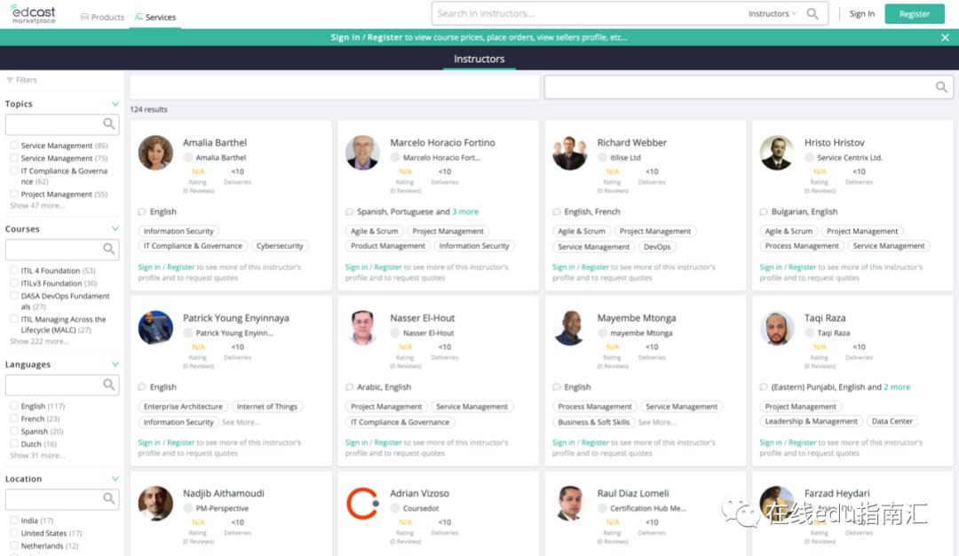
Task: Expand '2 more' languages for Taqi Raza
Action: [897, 387]
